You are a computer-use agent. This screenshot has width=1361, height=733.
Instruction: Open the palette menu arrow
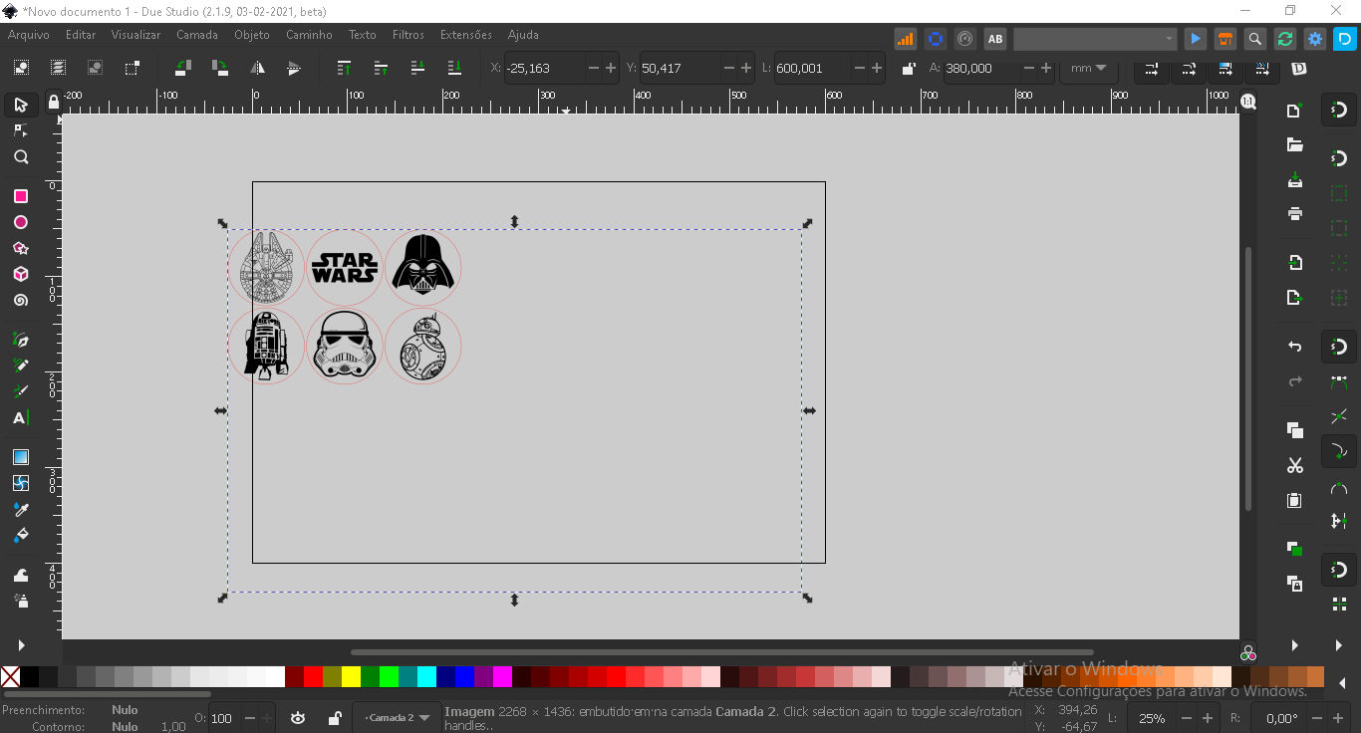click(1343, 684)
